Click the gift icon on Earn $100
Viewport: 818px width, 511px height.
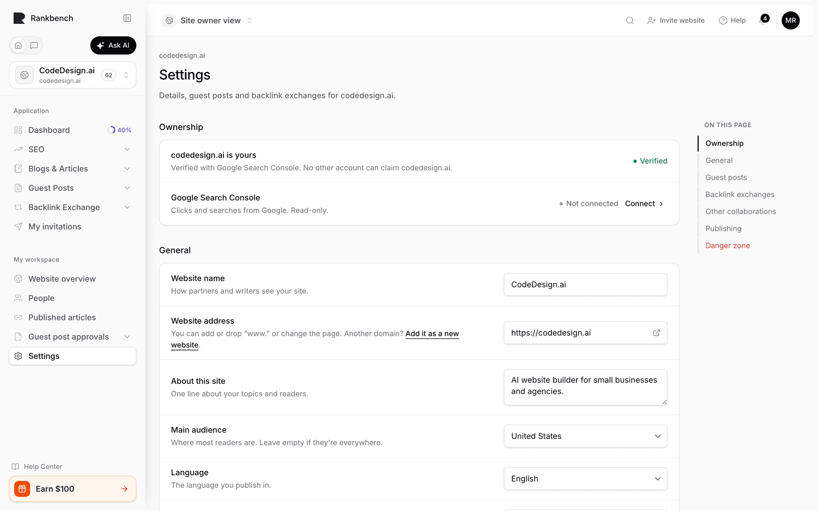point(22,489)
